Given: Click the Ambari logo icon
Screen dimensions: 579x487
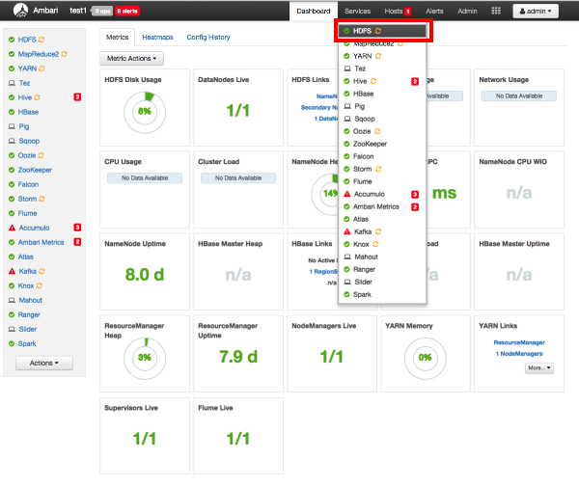Looking at the screenshot, I should coord(20,11).
